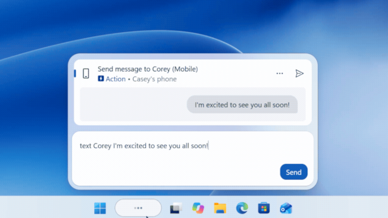
Task: Open Microsoft Store from taskbar
Action: click(264, 208)
